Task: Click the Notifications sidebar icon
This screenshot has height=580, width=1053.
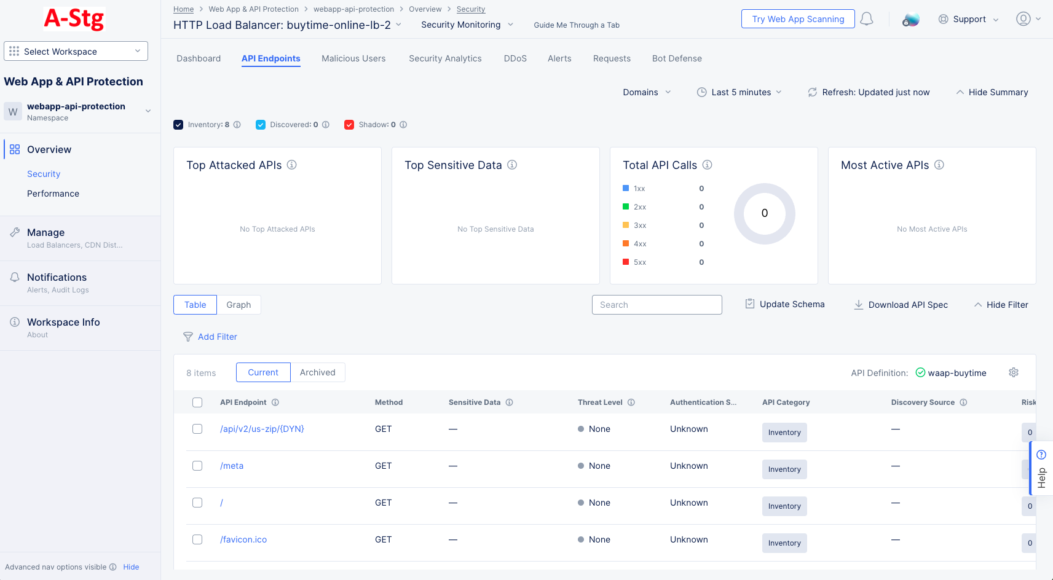Action: click(x=14, y=276)
